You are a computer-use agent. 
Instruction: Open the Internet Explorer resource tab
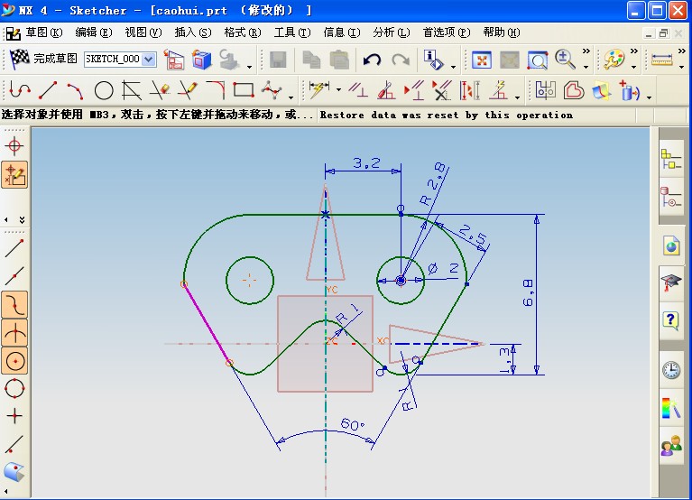[671, 245]
